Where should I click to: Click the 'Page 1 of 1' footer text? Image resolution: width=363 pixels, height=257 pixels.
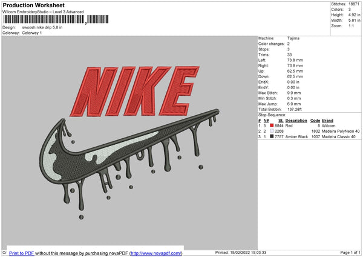[350, 252]
